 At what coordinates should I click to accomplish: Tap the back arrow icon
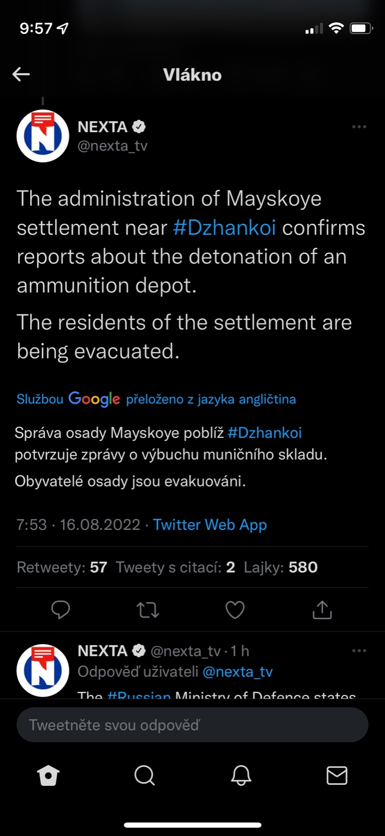pos(21,75)
